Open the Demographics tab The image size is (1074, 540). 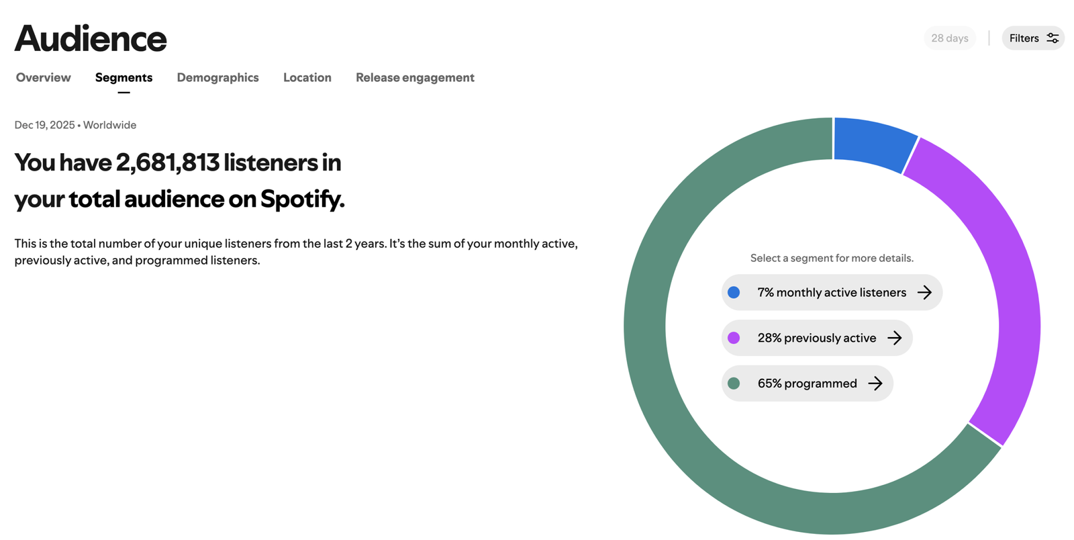tap(217, 77)
